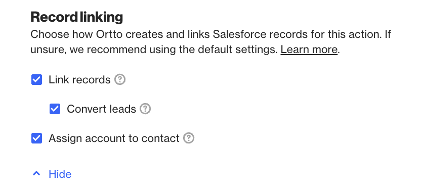Click the Assign account to contact label
This screenshot has width=423, height=193.
pos(114,138)
